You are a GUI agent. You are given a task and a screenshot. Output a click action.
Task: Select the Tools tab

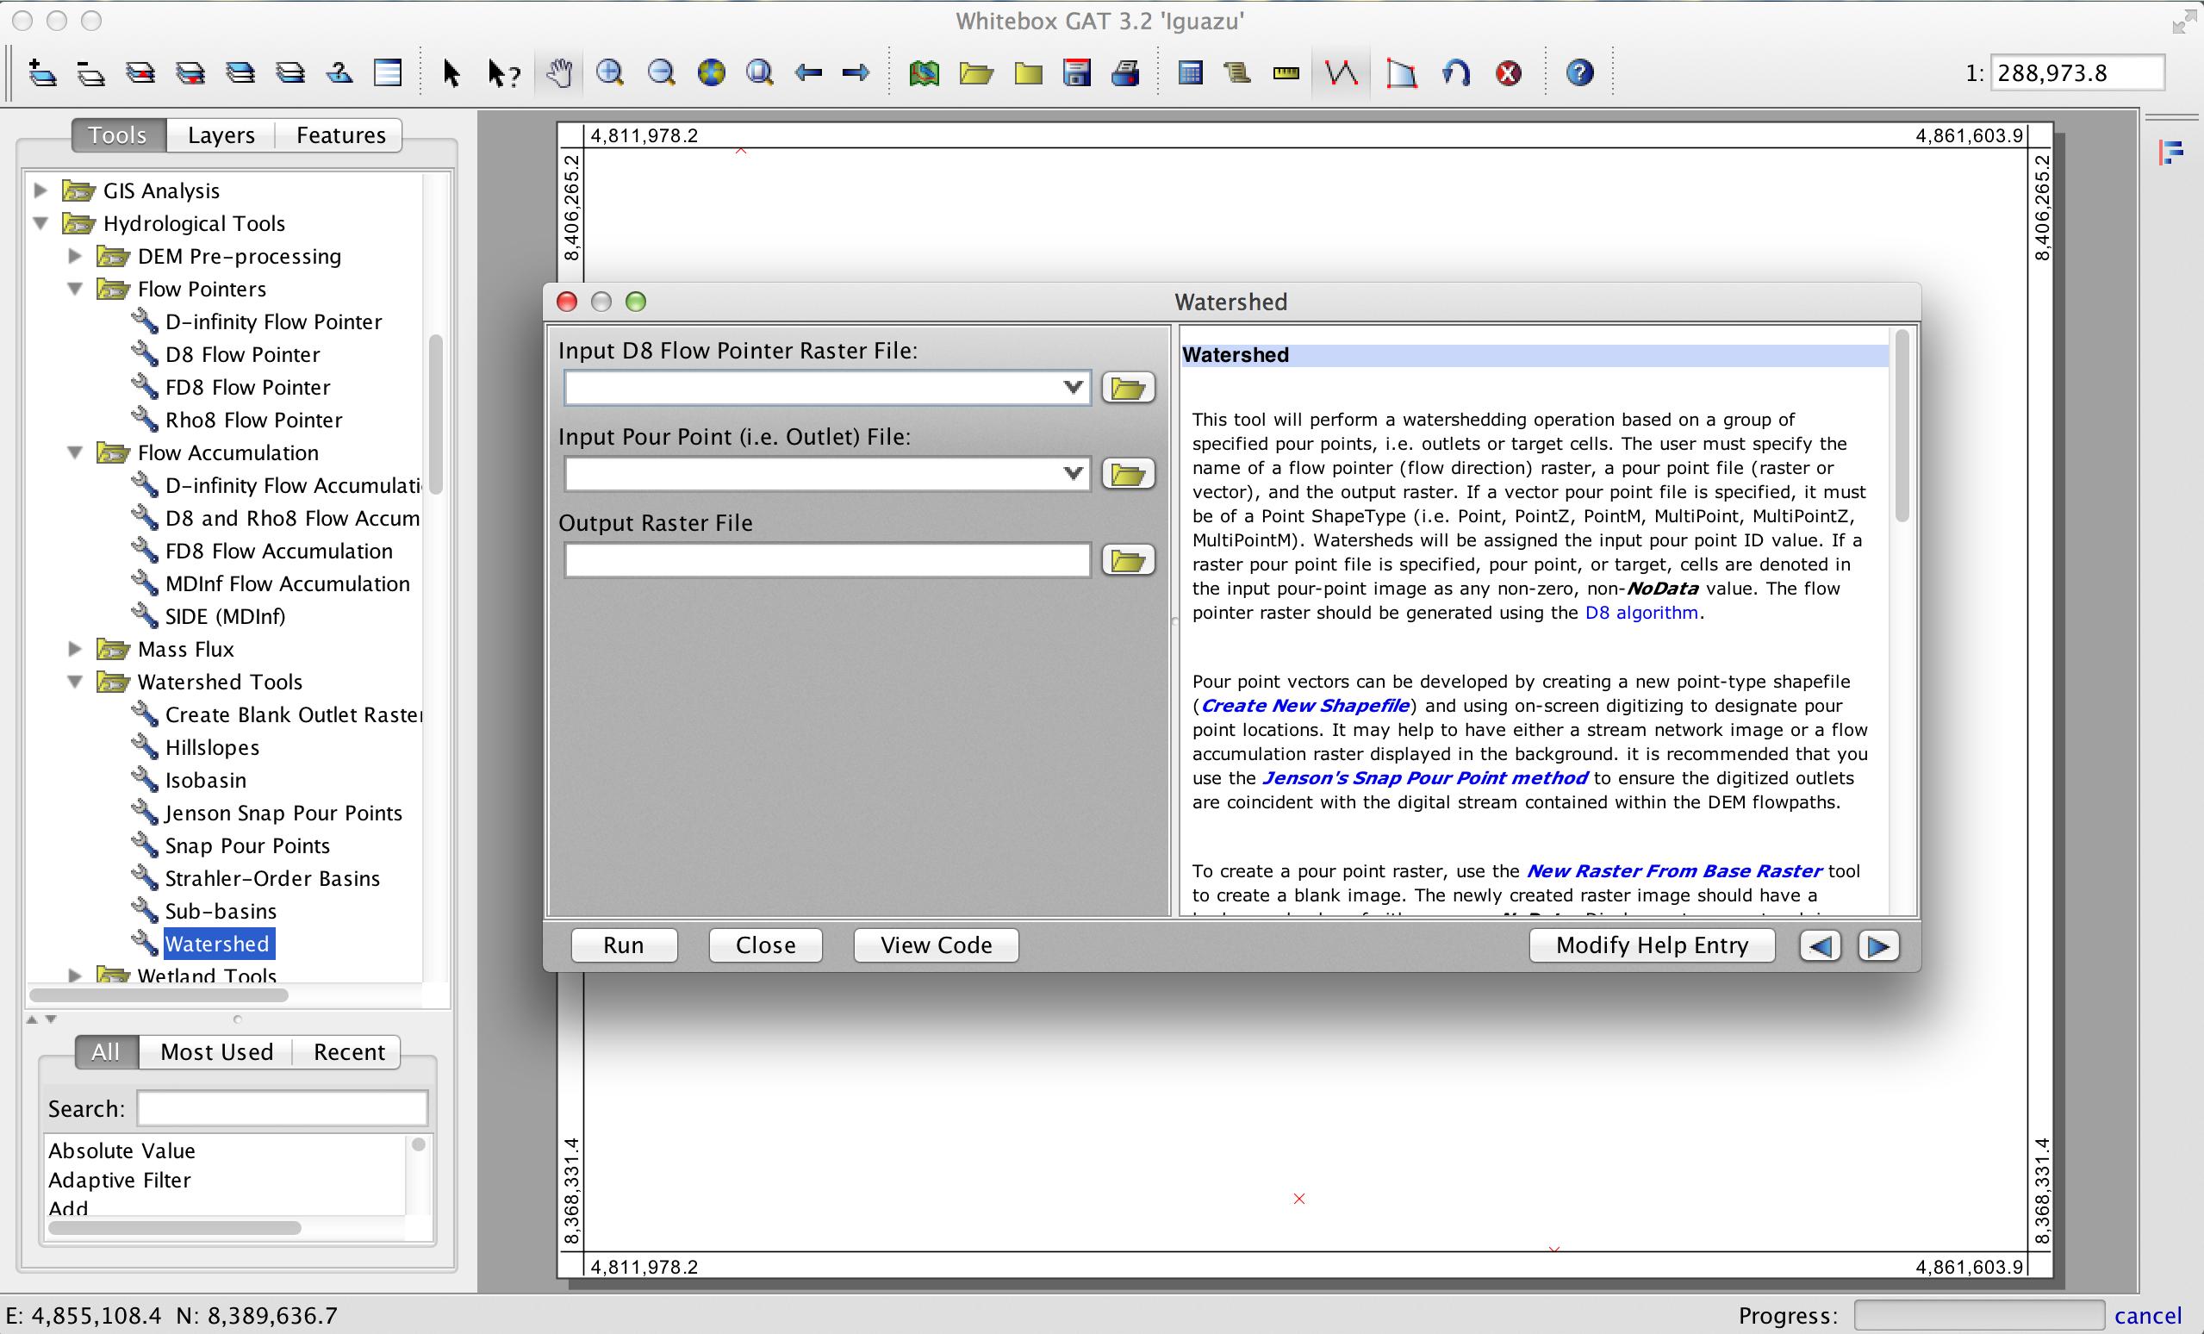118,135
